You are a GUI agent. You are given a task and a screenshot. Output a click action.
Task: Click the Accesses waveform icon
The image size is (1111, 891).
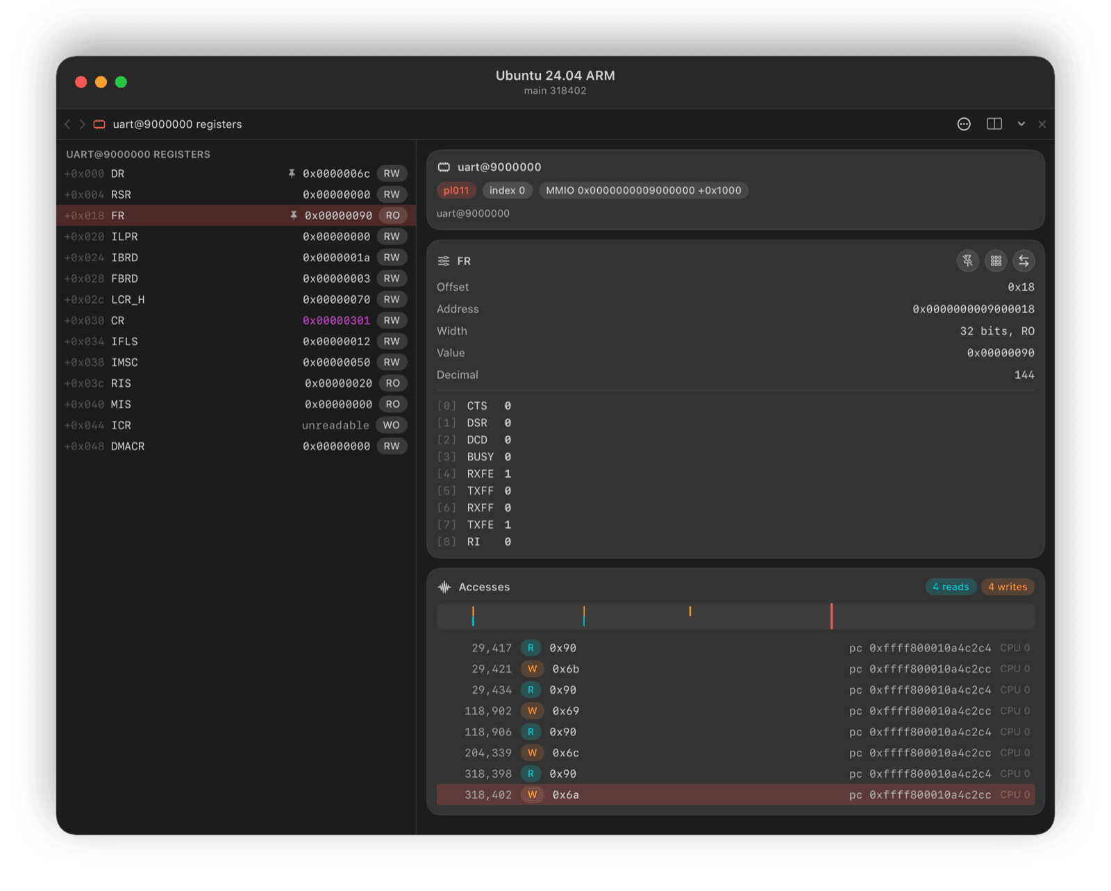click(x=444, y=587)
